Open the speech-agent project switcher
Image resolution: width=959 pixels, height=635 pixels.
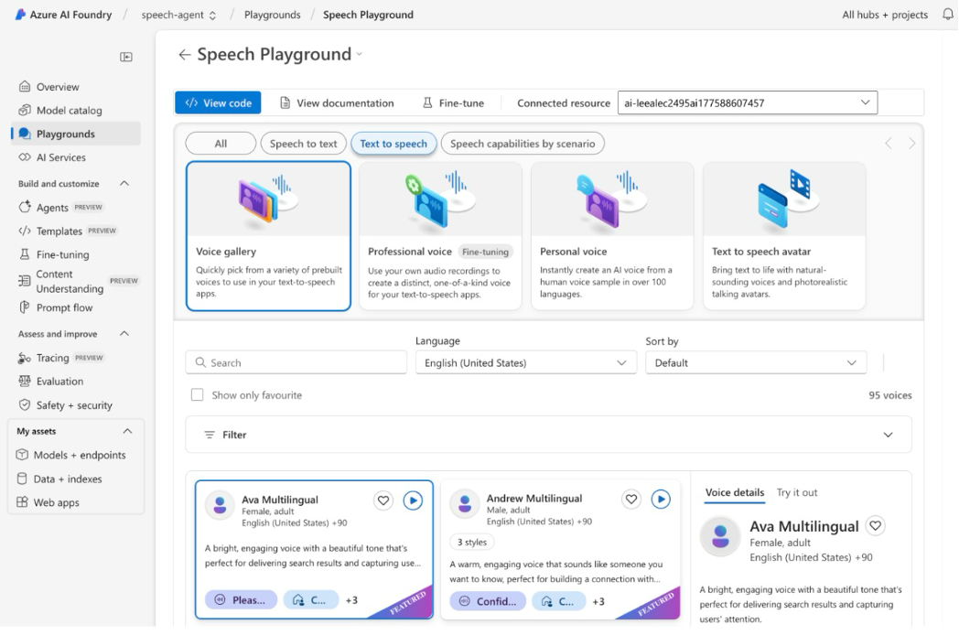(178, 15)
